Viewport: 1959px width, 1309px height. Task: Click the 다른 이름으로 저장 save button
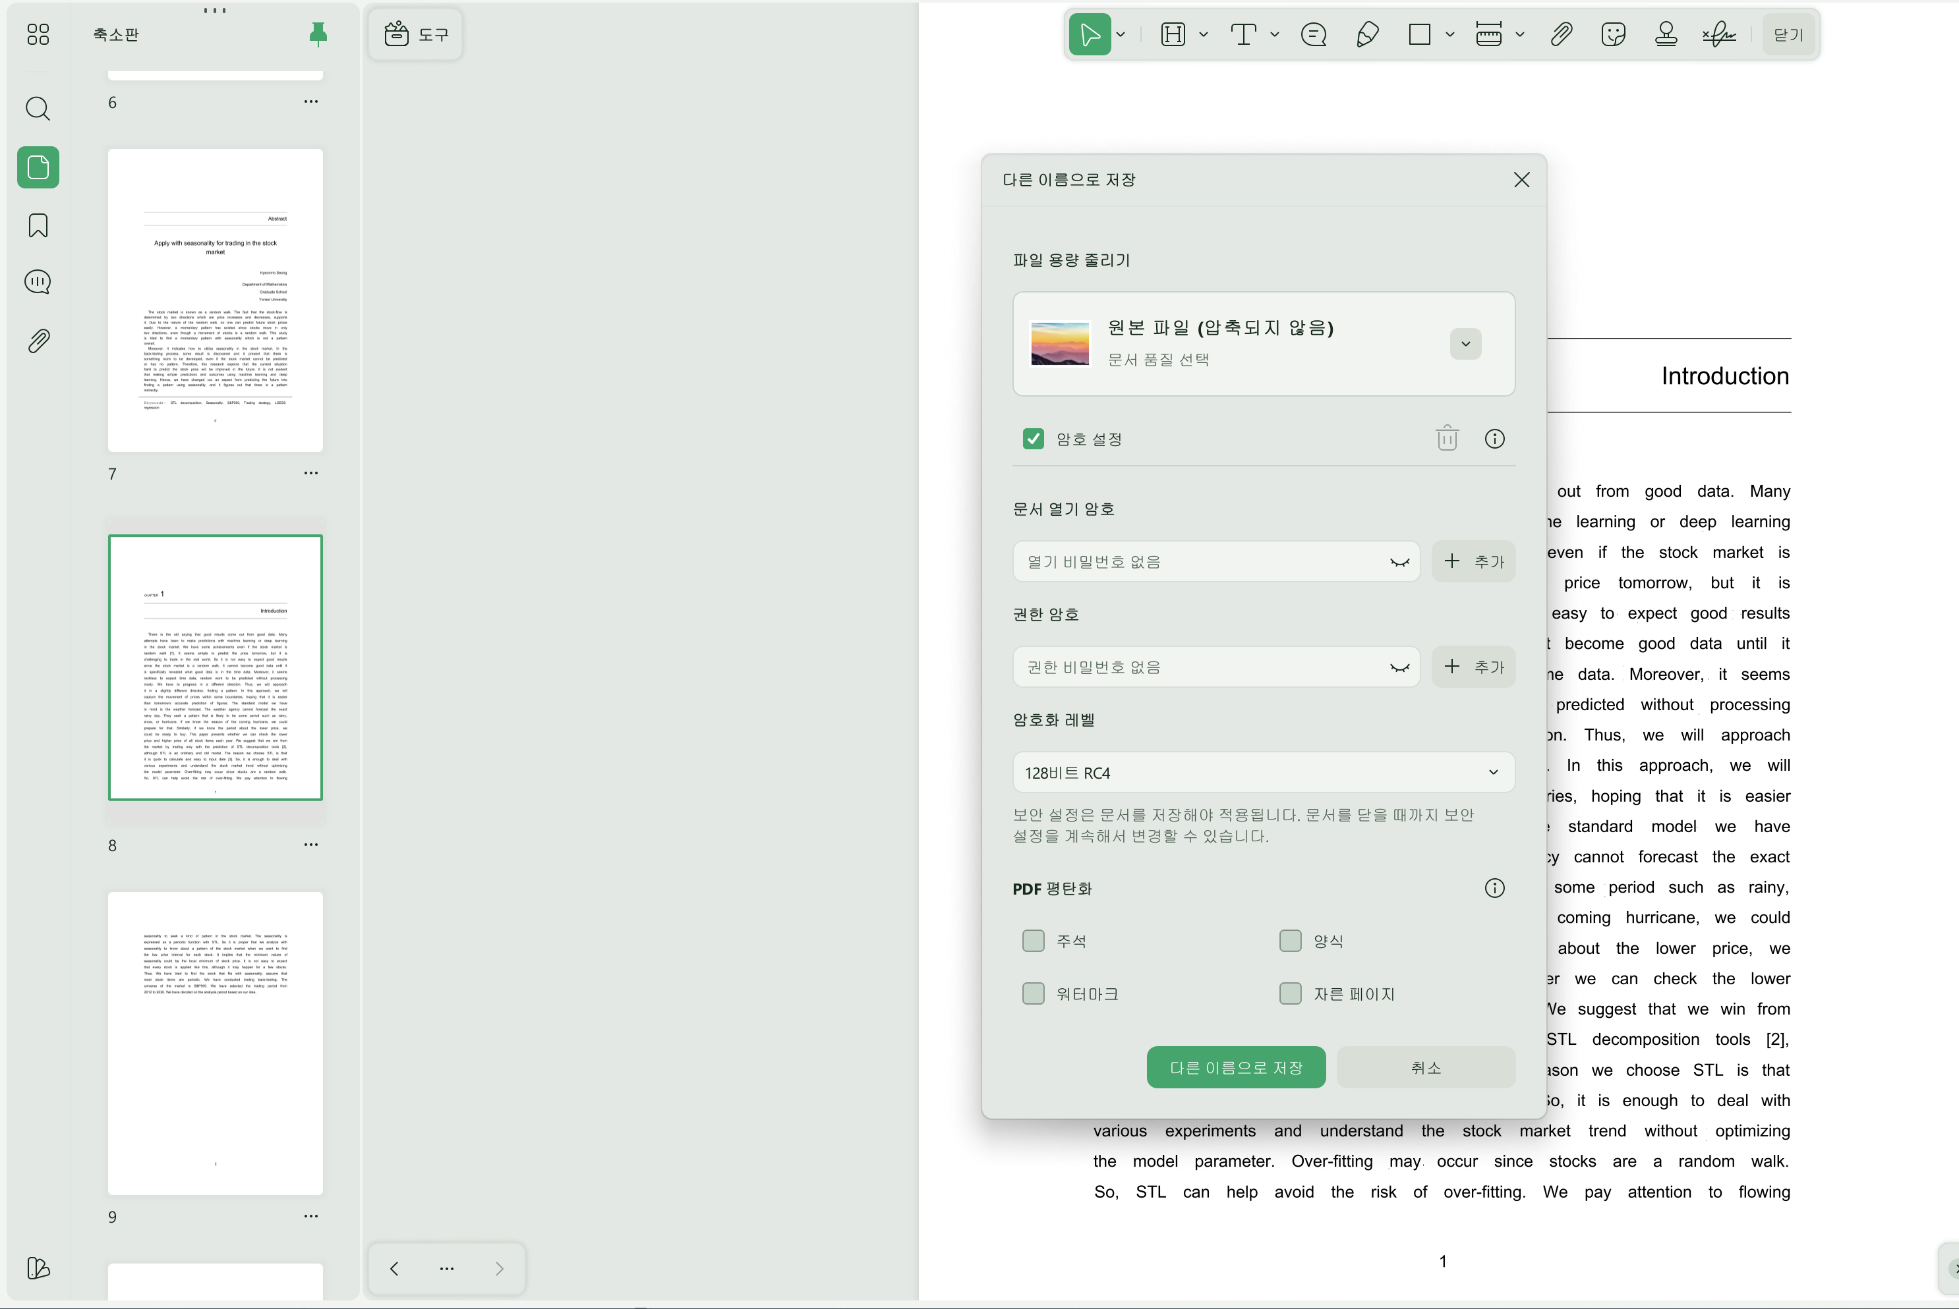point(1236,1067)
